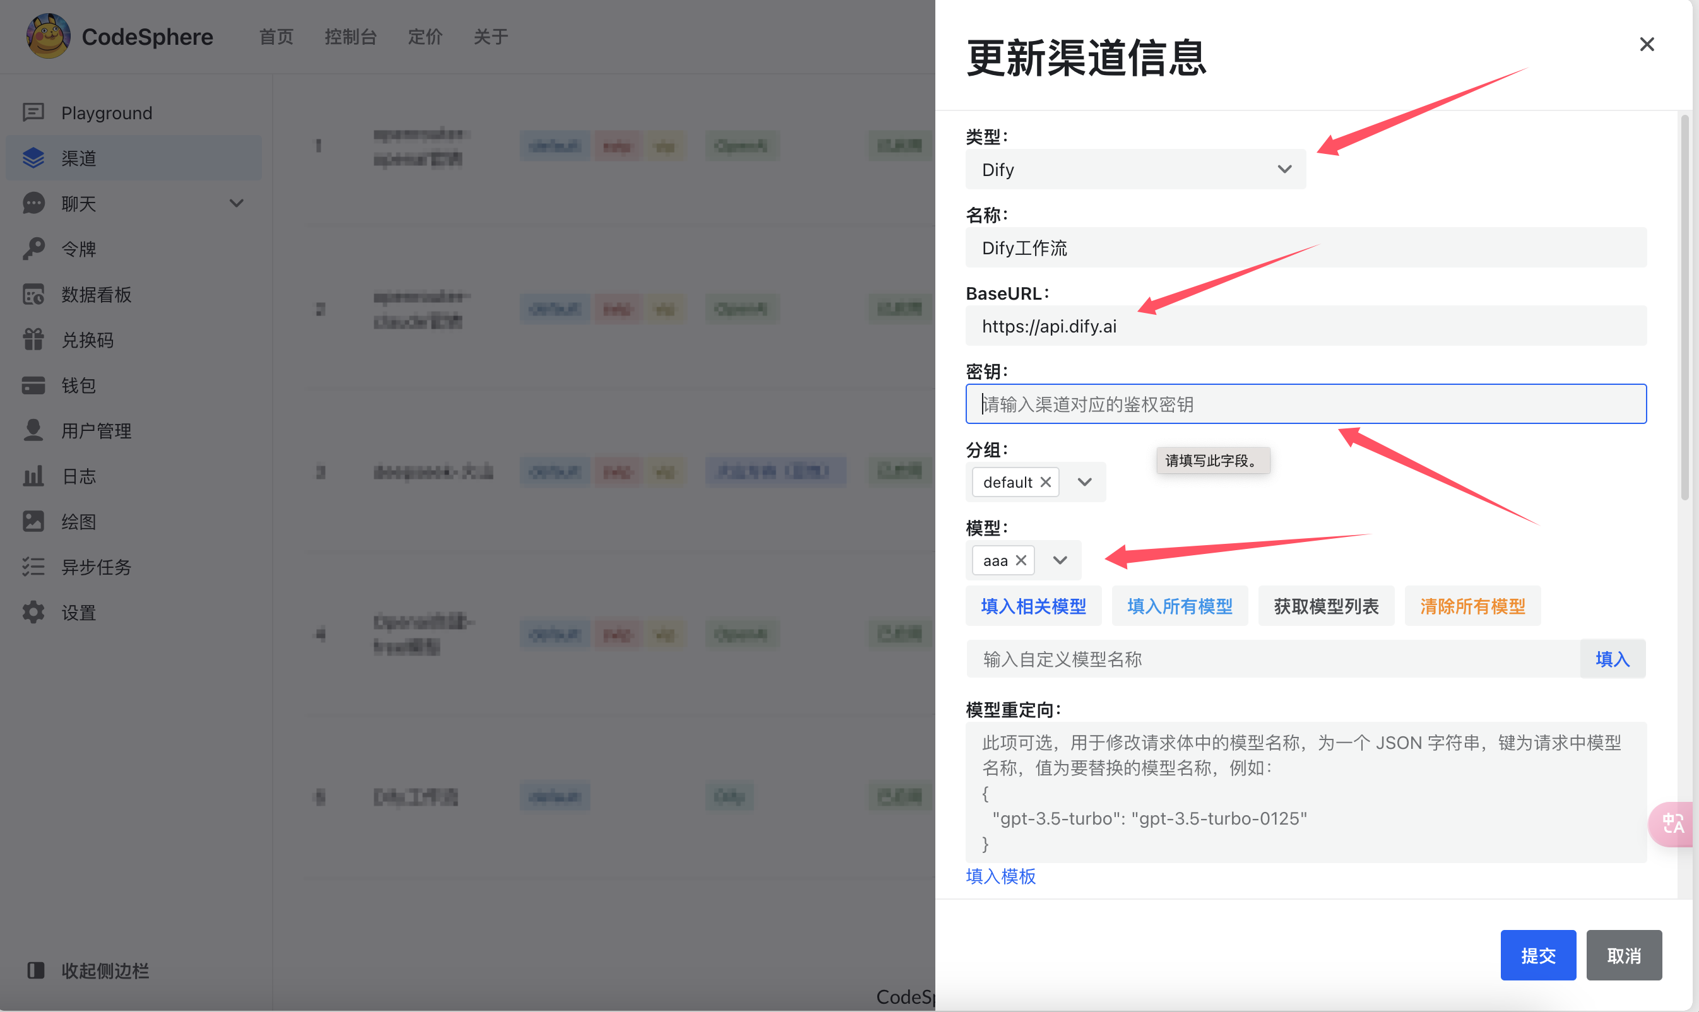Remove the aaa model tag
This screenshot has height=1012, width=1699.
[1021, 560]
